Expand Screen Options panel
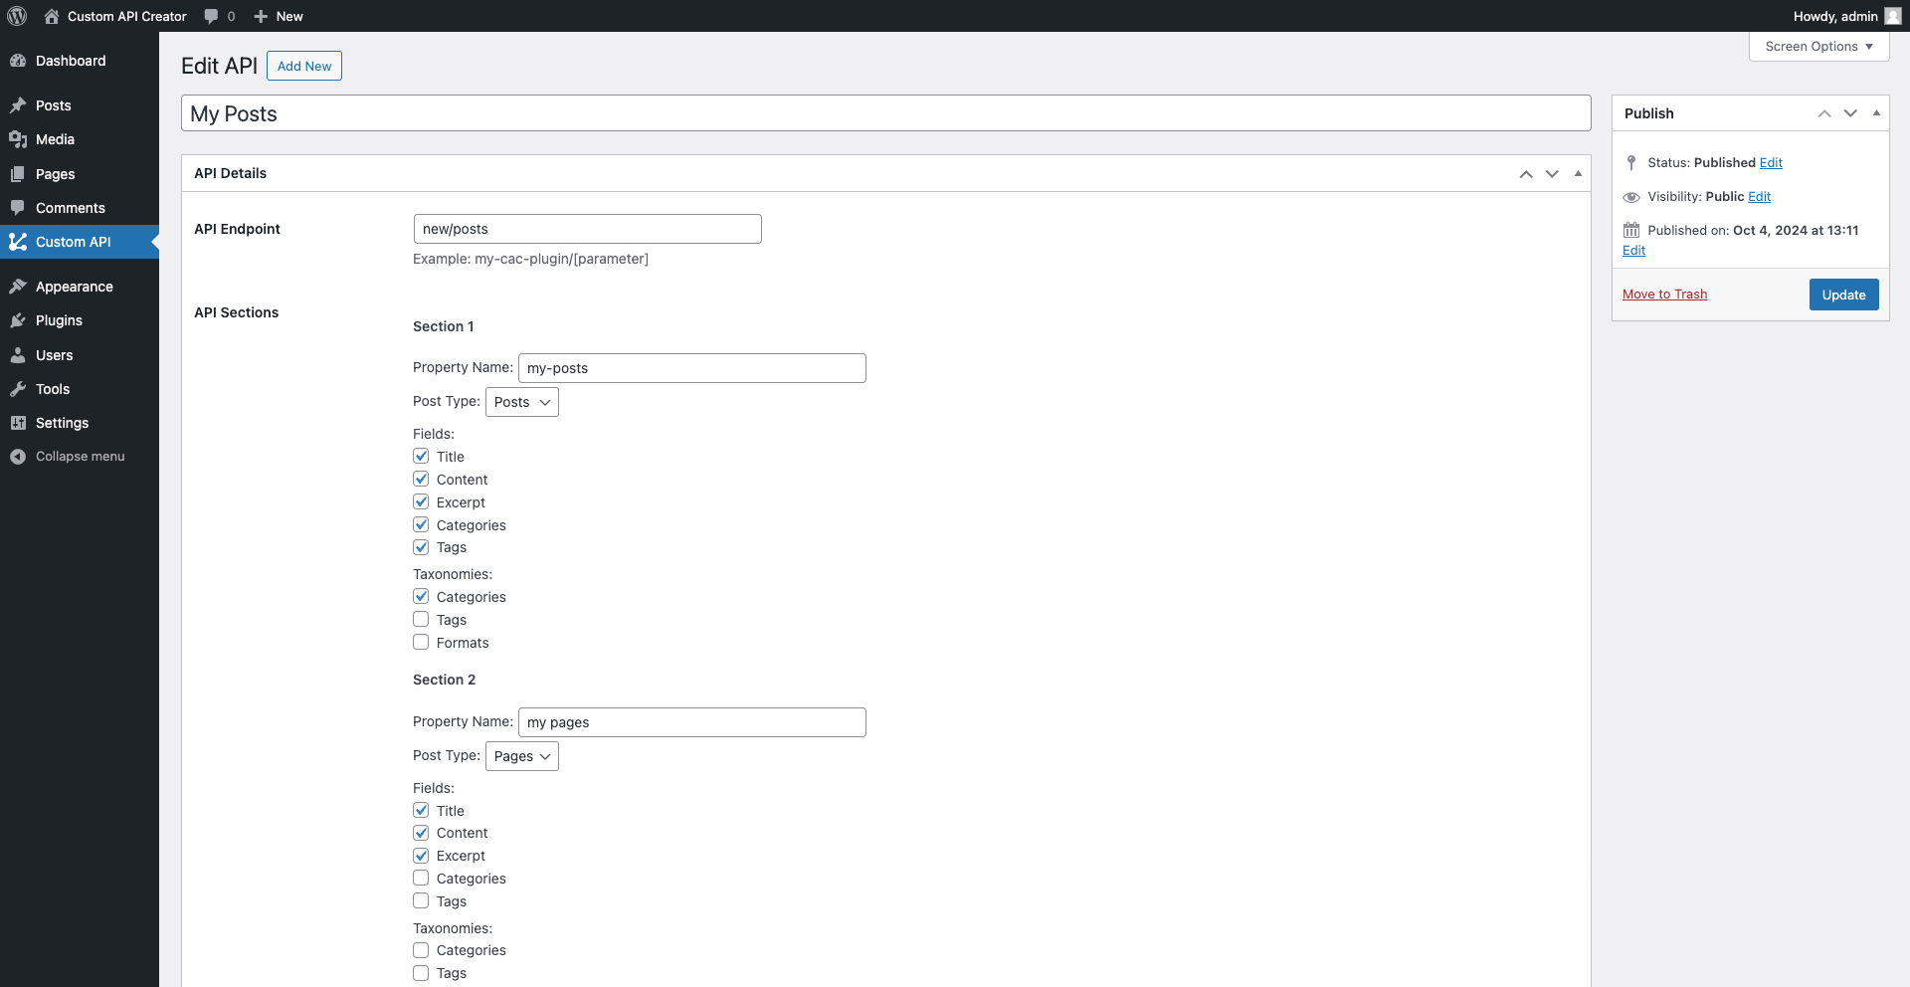Screen dimensions: 1910x987 click(x=1818, y=47)
